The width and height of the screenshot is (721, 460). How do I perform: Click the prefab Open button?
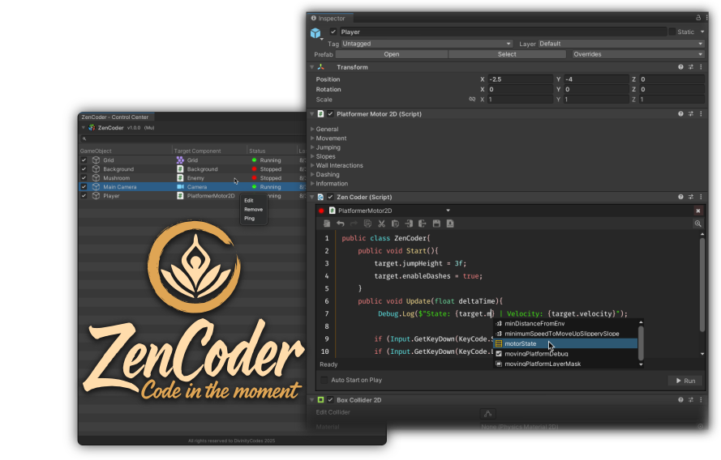click(391, 54)
